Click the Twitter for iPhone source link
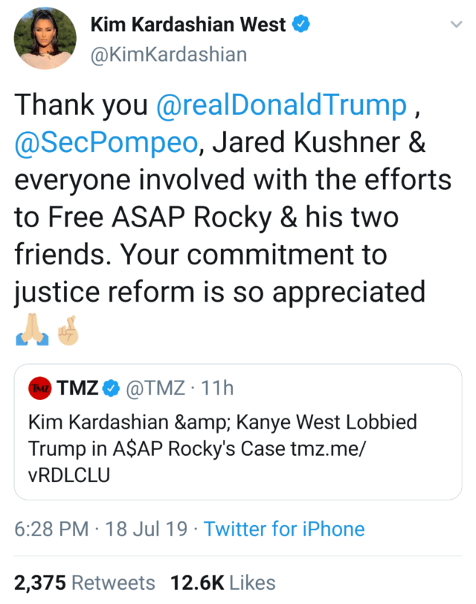This screenshot has width=476, height=604. click(284, 530)
